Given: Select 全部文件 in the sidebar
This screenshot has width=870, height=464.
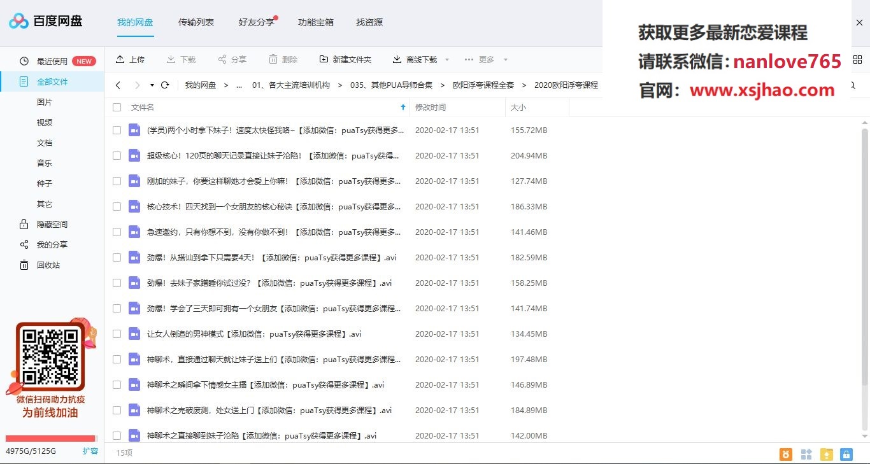Looking at the screenshot, I should click(x=52, y=81).
